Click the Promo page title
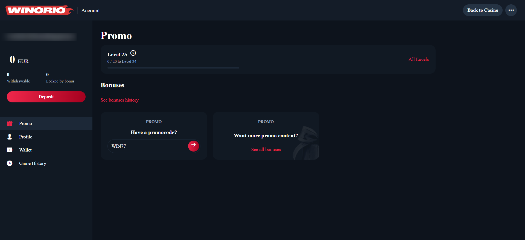525x240 pixels. pyautogui.click(x=116, y=36)
